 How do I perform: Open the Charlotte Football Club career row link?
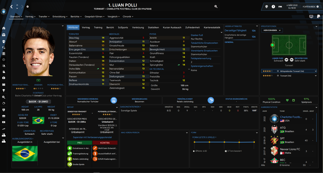(x=291, y=117)
